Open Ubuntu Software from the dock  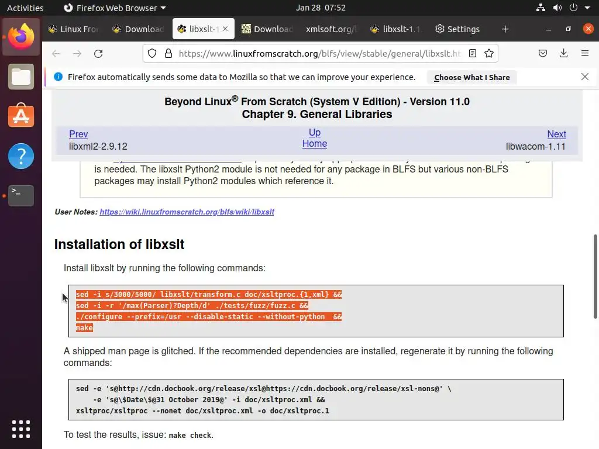tap(21, 116)
